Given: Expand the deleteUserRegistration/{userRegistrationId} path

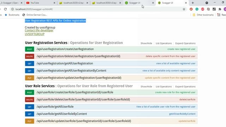Looking at the screenshot, I should click(x=78, y=56).
